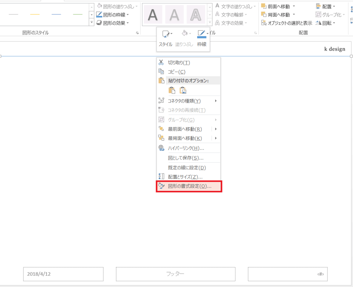The width and height of the screenshot is (353, 287).
Task: Click the 枠線 outline pen icon in mini toolbar
Action: [201, 34]
